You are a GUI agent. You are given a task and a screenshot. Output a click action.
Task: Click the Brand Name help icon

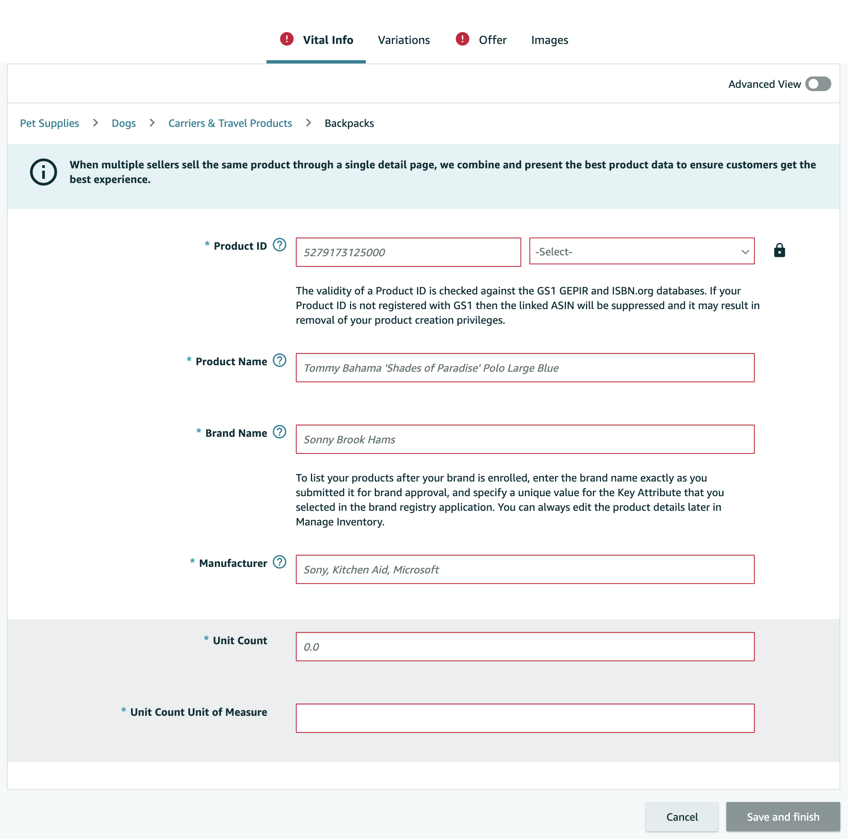tap(279, 431)
